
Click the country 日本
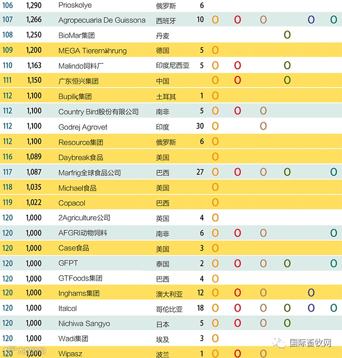click(x=163, y=324)
